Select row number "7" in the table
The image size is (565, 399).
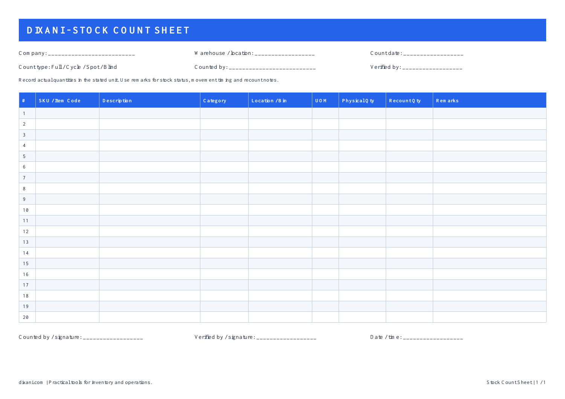(x=24, y=178)
